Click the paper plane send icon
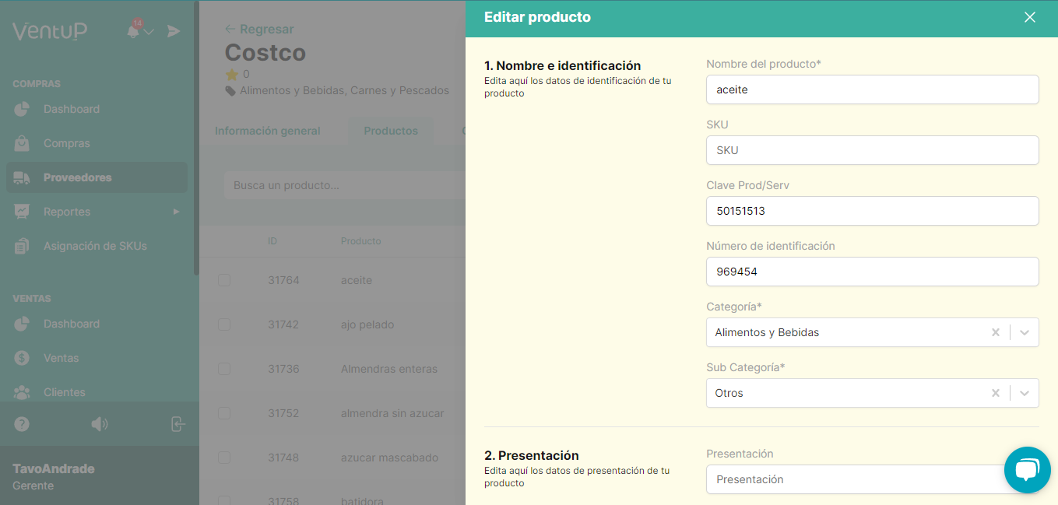 (173, 30)
